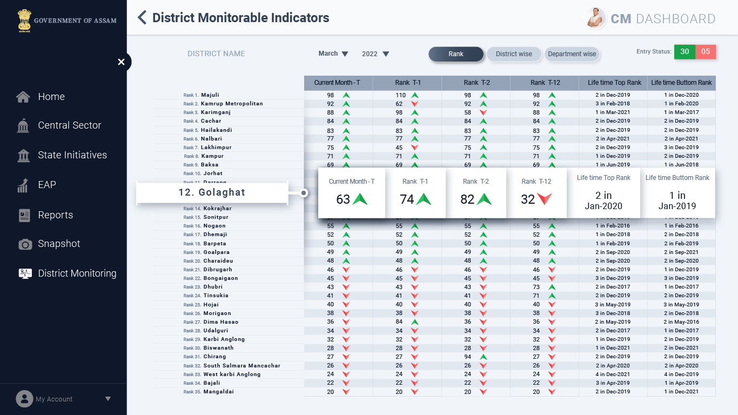738x415 pixels.
Task: Click the green Entry Status 30 box
Action: coord(685,52)
